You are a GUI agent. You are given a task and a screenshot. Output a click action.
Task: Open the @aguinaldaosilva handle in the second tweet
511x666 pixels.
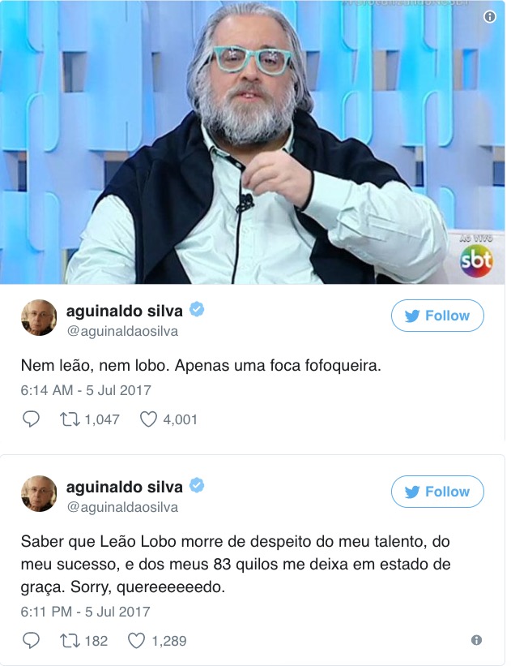click(x=122, y=507)
